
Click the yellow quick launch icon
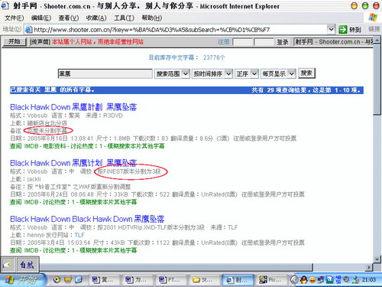(x=68, y=280)
